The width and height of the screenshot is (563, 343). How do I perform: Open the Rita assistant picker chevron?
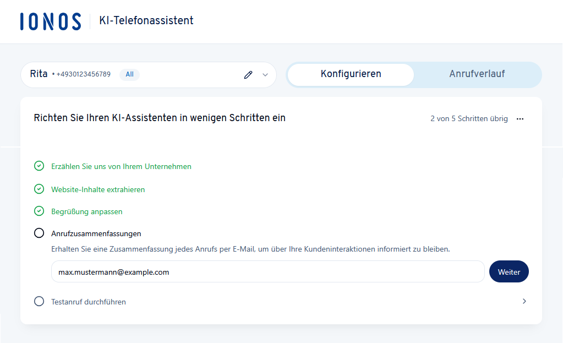click(264, 75)
